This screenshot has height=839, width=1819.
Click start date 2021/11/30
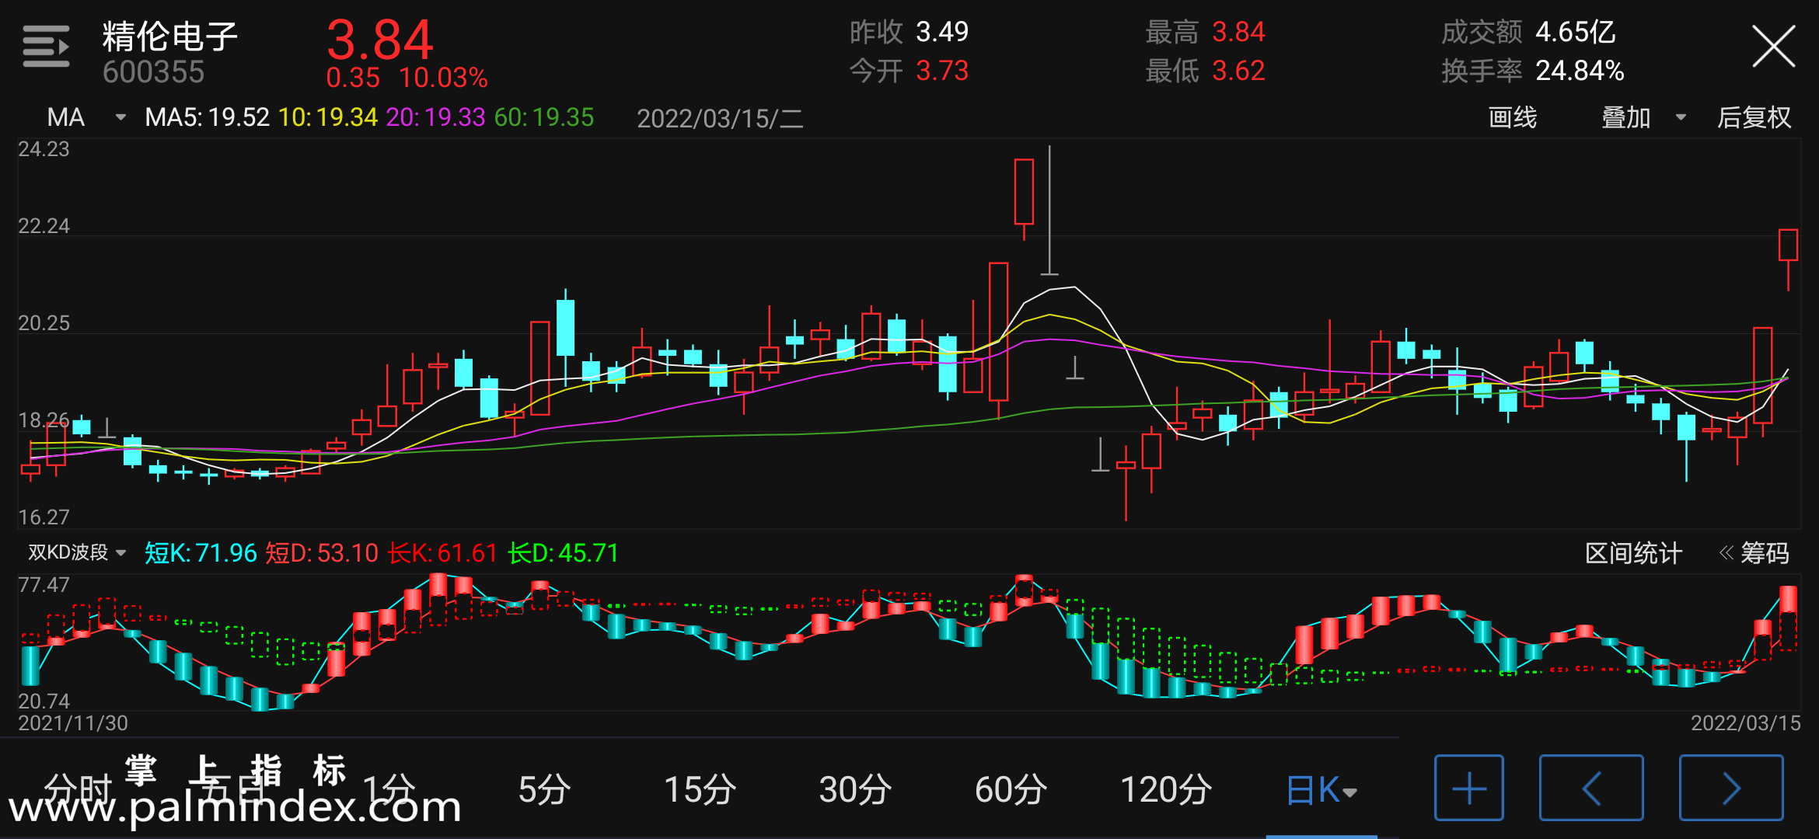(x=73, y=723)
